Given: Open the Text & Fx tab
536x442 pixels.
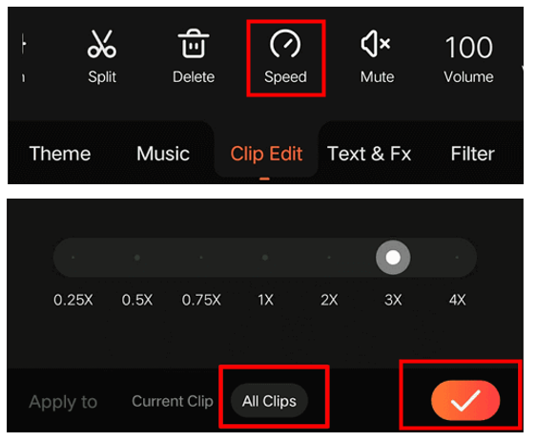Looking at the screenshot, I should coord(369,154).
